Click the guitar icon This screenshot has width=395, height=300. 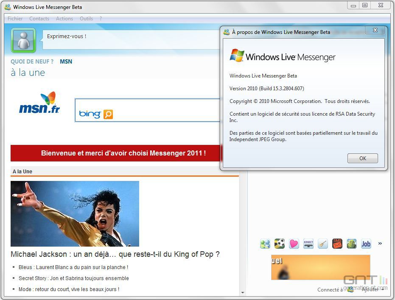[x=323, y=244]
